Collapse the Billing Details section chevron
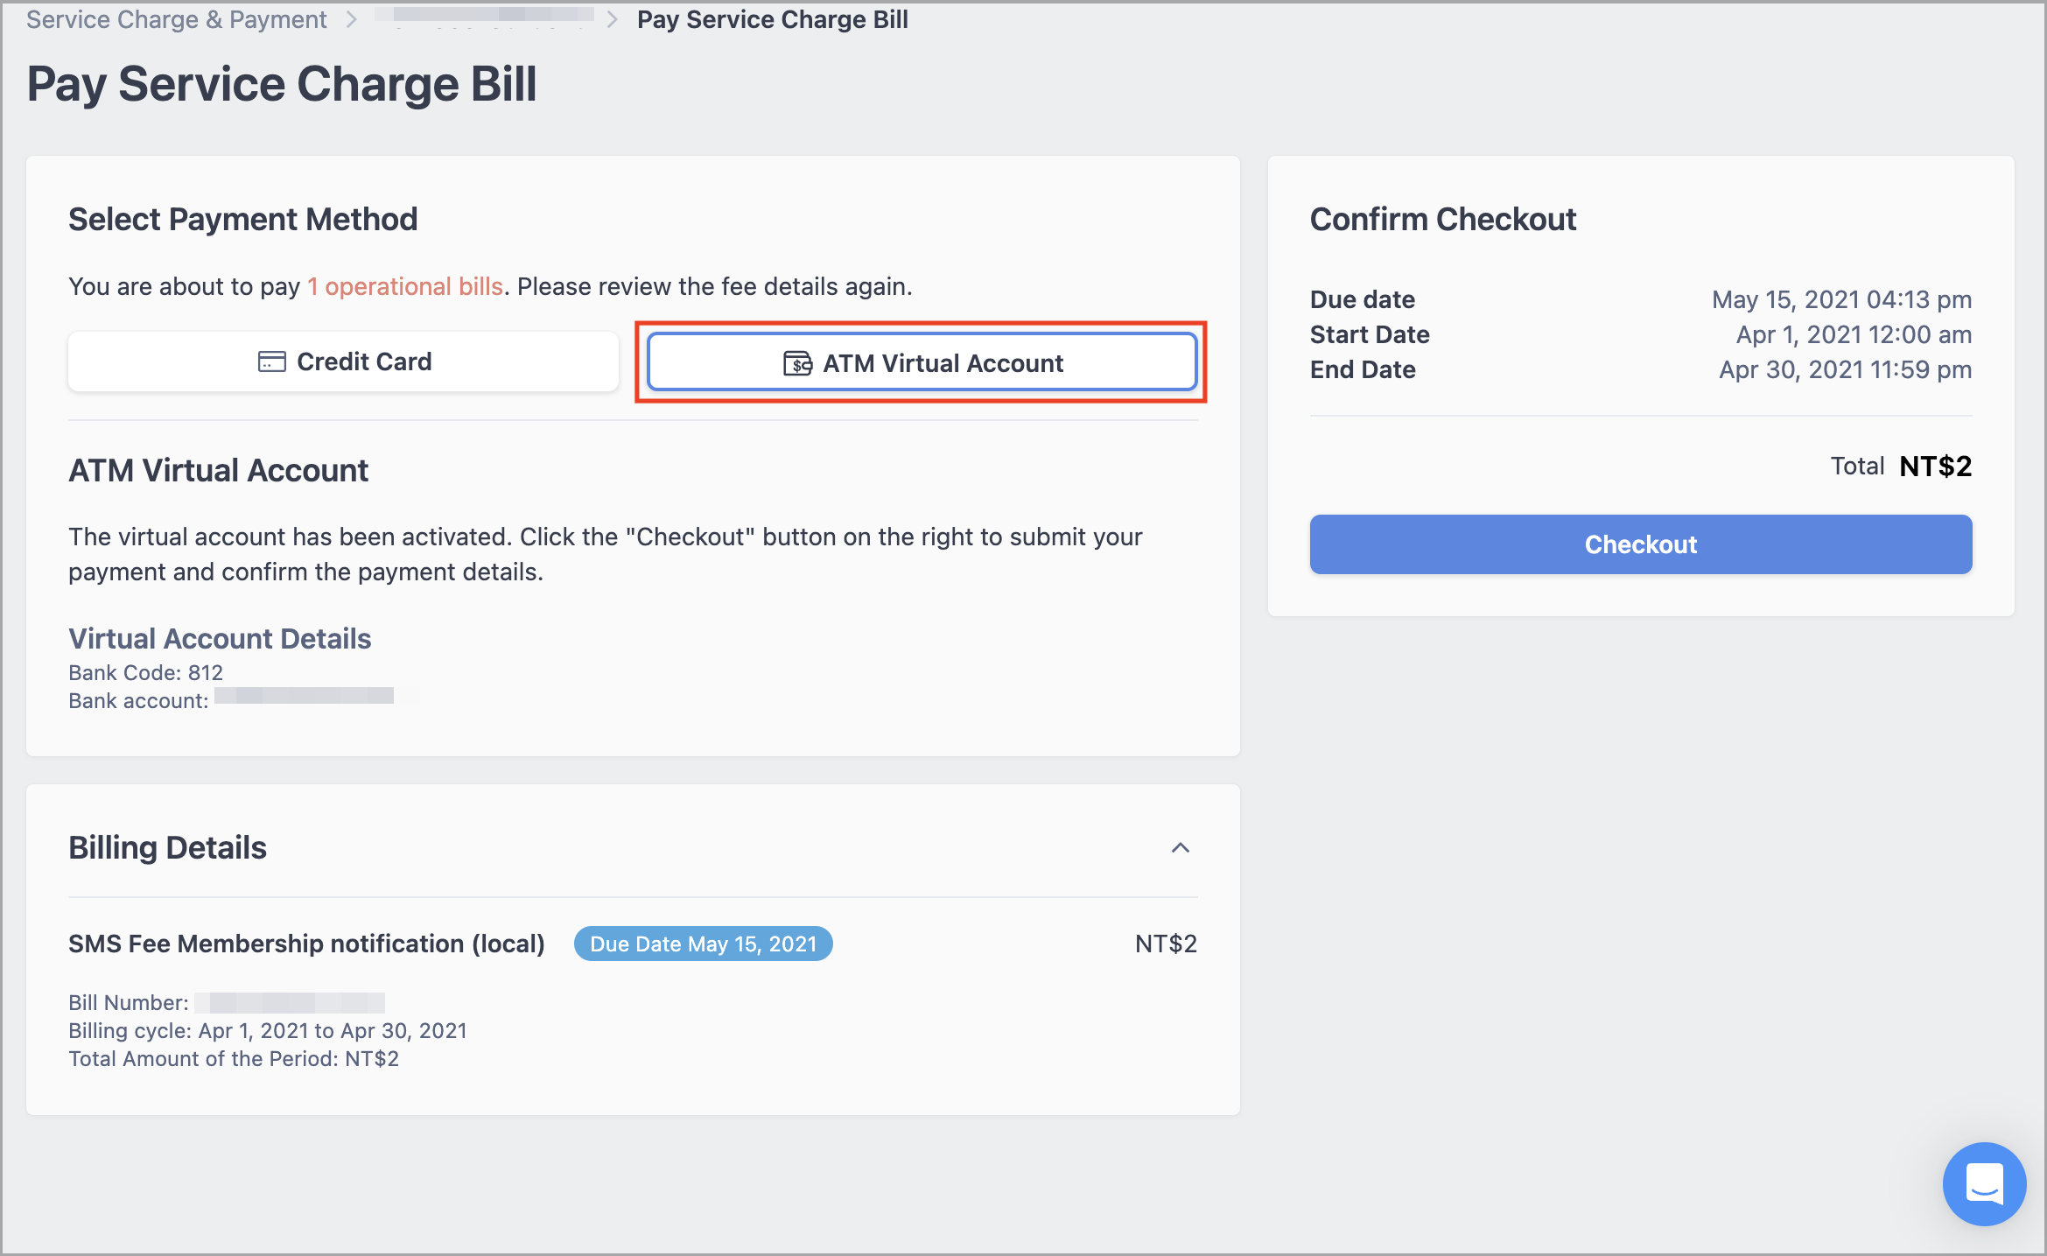The height and width of the screenshot is (1256, 2047). (x=1181, y=847)
